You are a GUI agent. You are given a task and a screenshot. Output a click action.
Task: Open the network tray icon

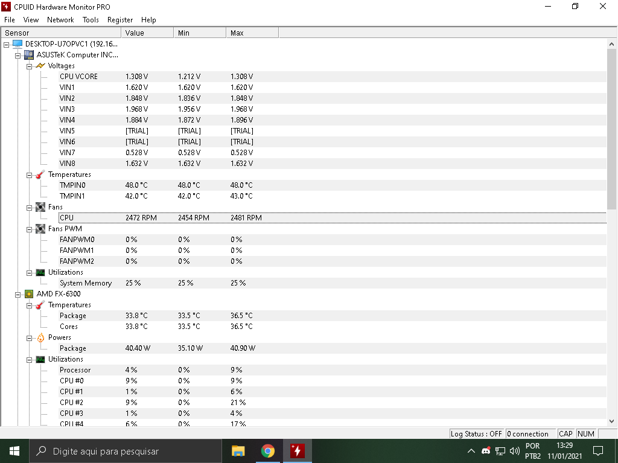[x=500, y=451]
